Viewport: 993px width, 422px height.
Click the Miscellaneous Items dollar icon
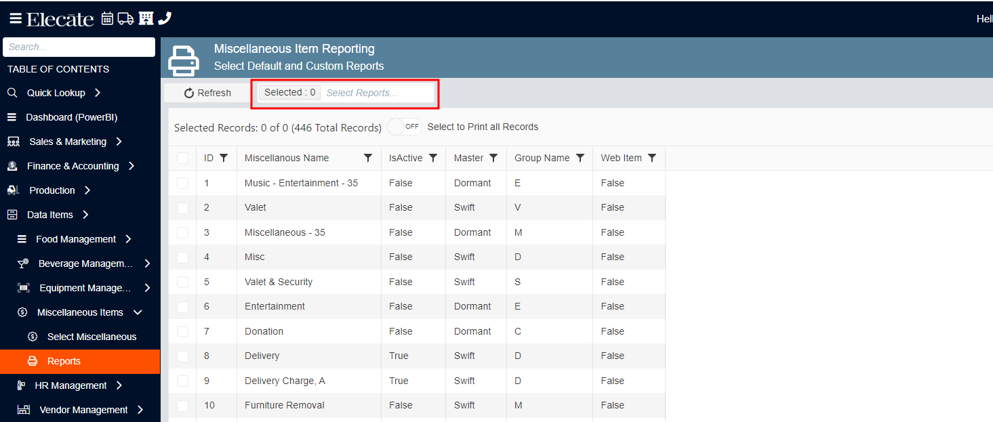point(22,312)
